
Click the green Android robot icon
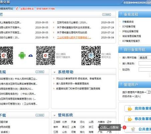(x=22, y=55)
